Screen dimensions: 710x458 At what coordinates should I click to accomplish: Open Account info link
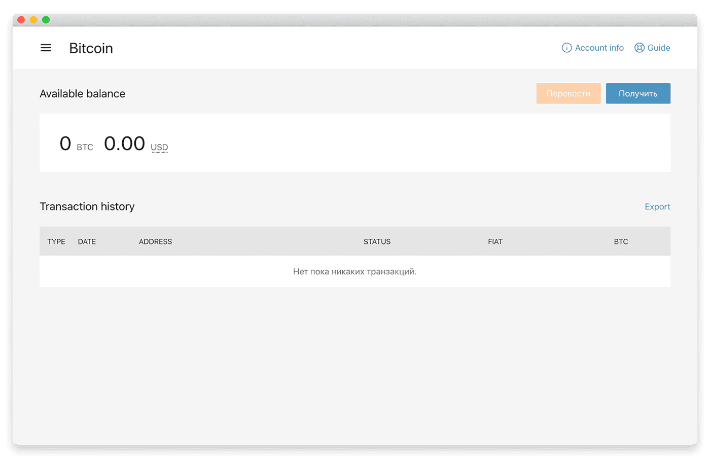[593, 48]
